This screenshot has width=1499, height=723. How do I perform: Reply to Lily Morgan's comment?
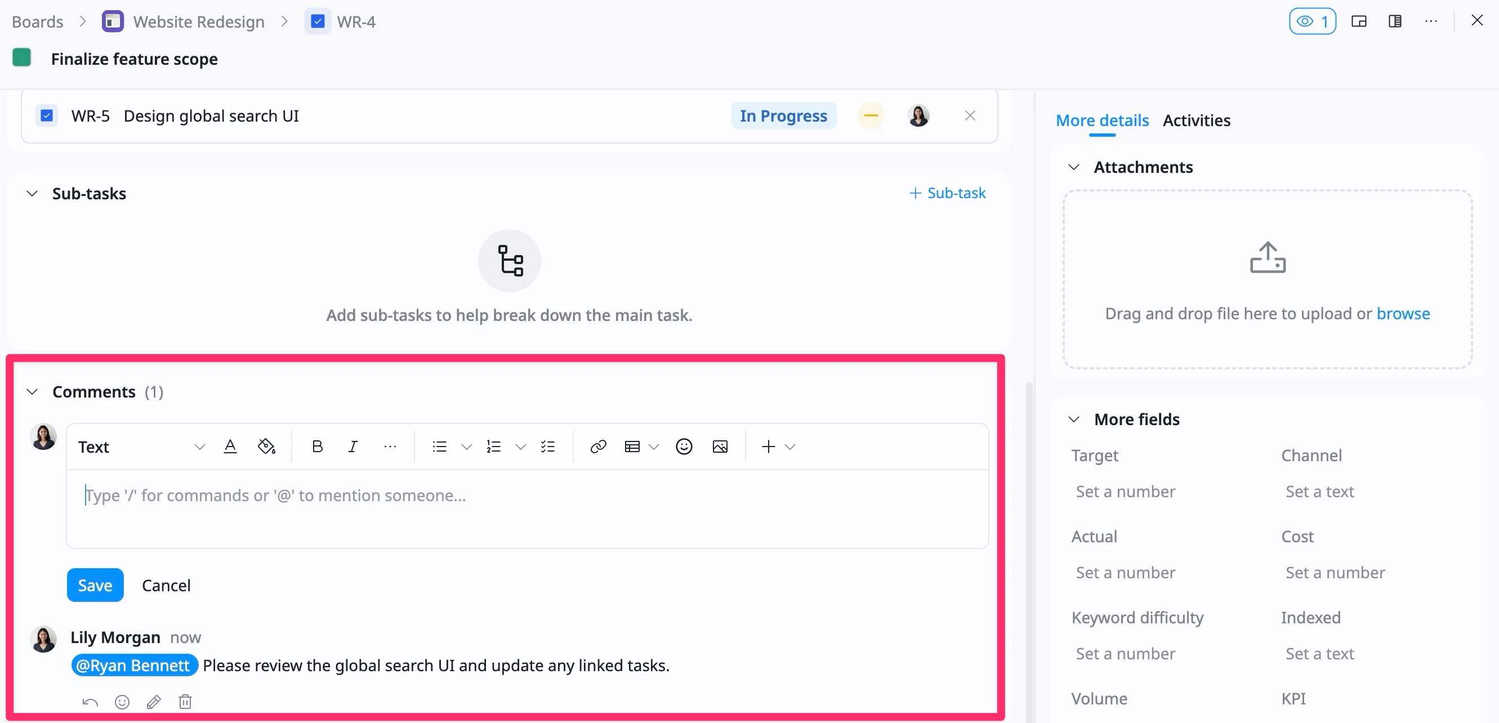click(x=90, y=702)
